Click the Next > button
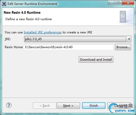This screenshot has width=136, height=115. click(x=68, y=106)
